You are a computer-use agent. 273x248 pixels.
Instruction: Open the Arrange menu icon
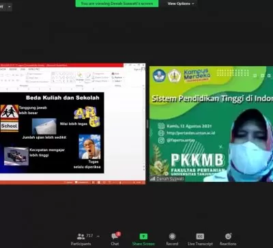coord(80,77)
